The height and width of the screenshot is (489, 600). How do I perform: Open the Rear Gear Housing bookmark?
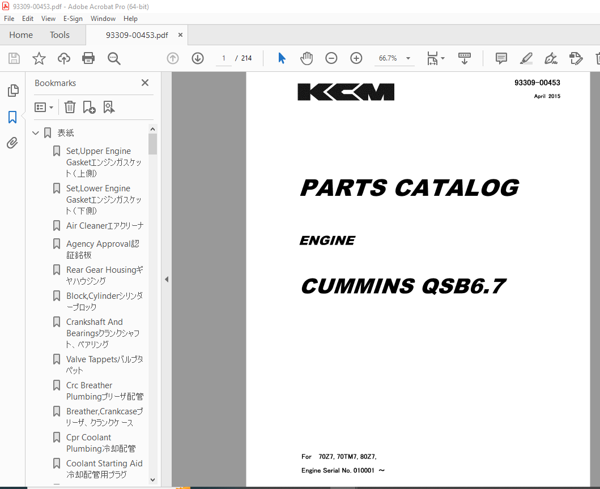click(x=105, y=275)
